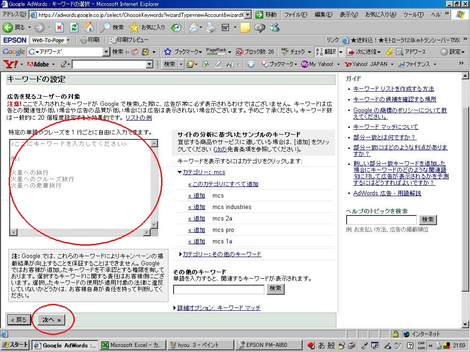Viewport: 470px width, 352px height.
Task: Add the mcs industries keyword
Action: 196,207
